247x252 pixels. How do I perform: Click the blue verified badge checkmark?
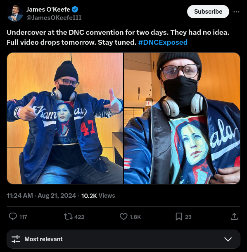75,9
